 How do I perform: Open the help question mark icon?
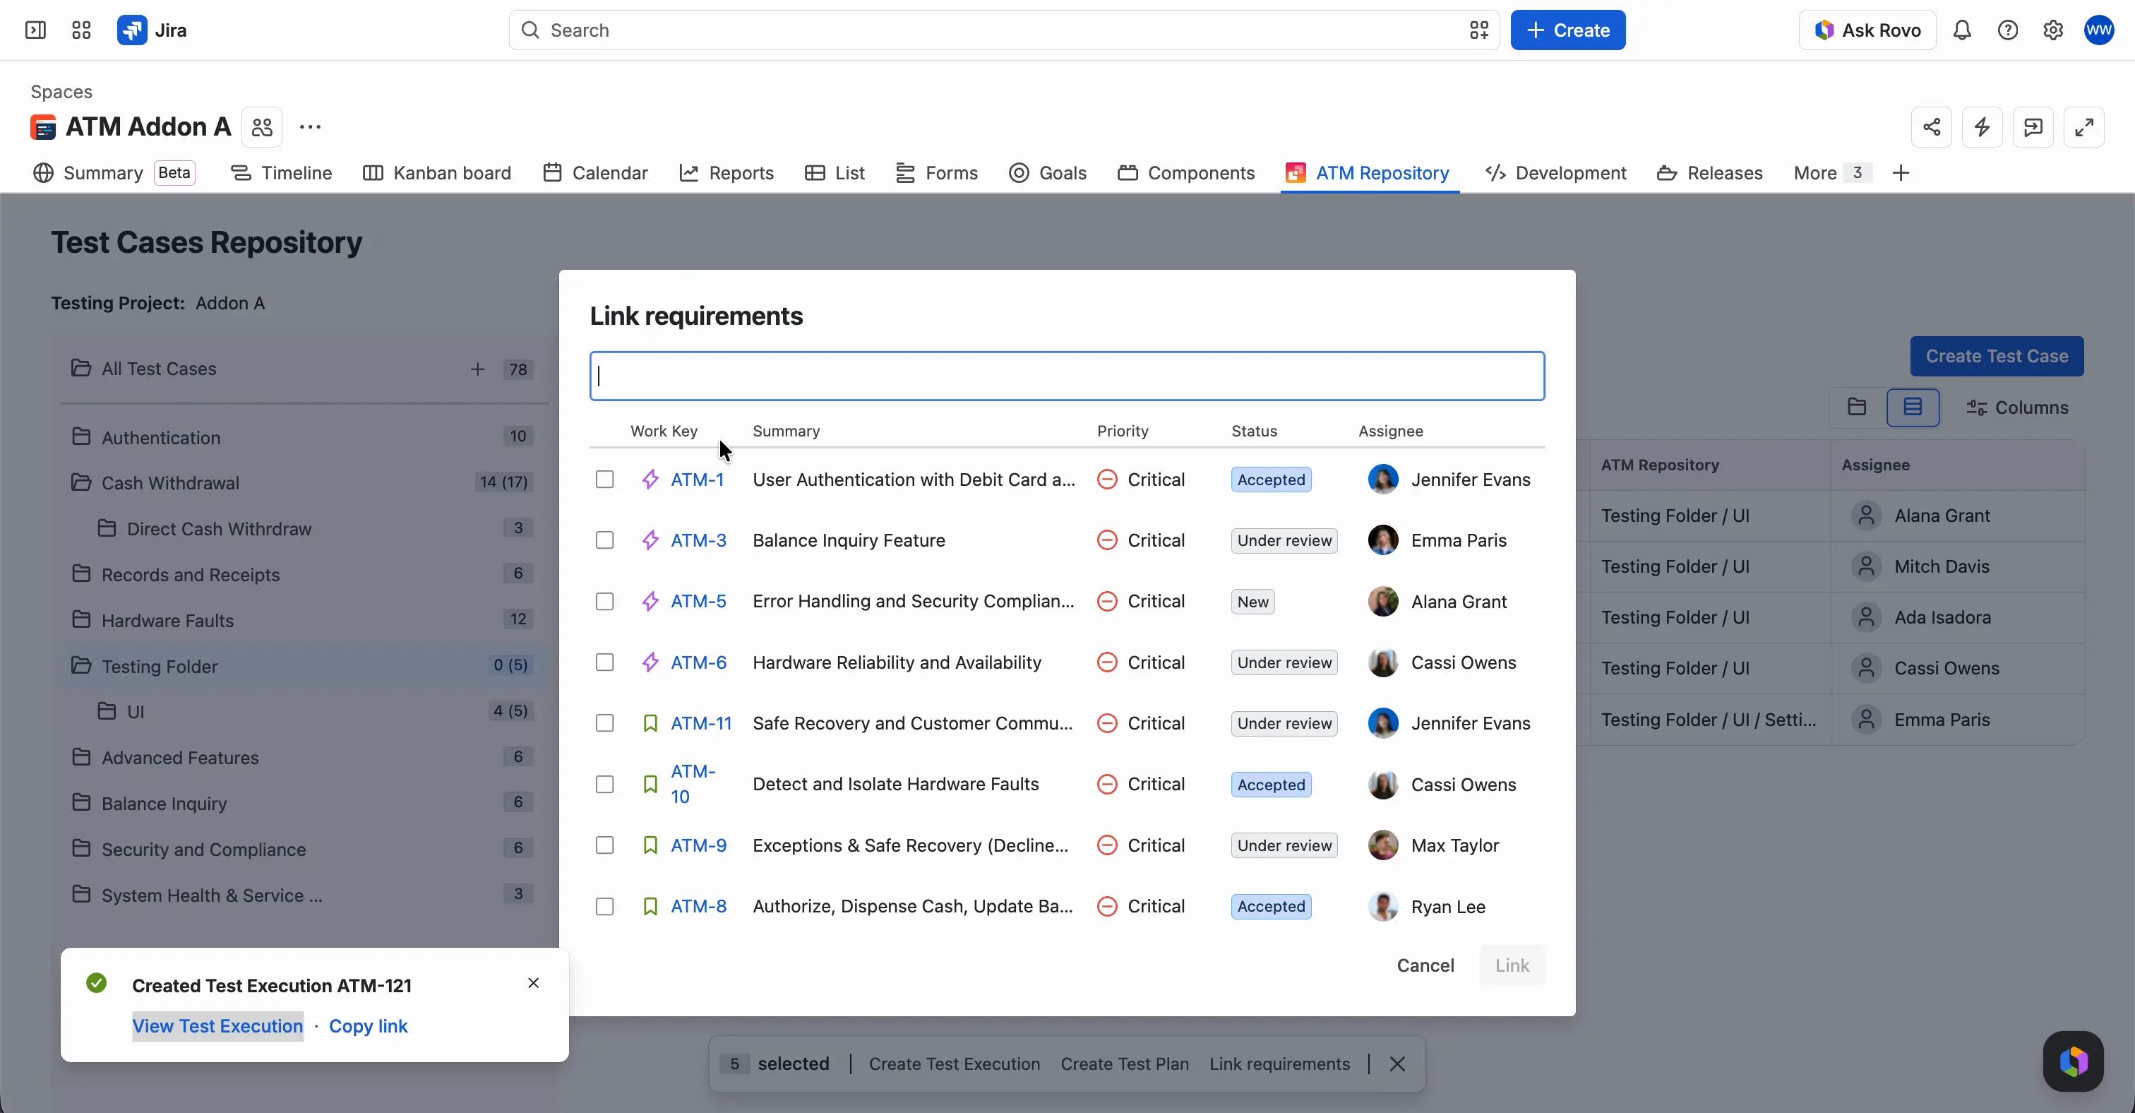(2007, 30)
